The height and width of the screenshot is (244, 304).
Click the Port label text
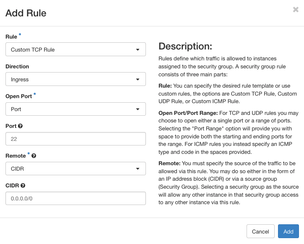11,126
